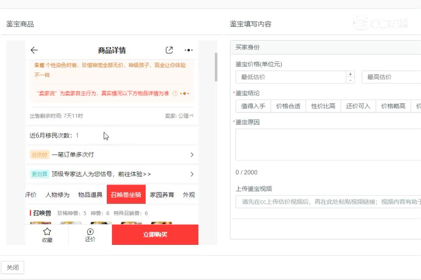This screenshot has width=421, height=280.
Task: Choose 值得入手 conclusion option
Action: [x=253, y=106]
